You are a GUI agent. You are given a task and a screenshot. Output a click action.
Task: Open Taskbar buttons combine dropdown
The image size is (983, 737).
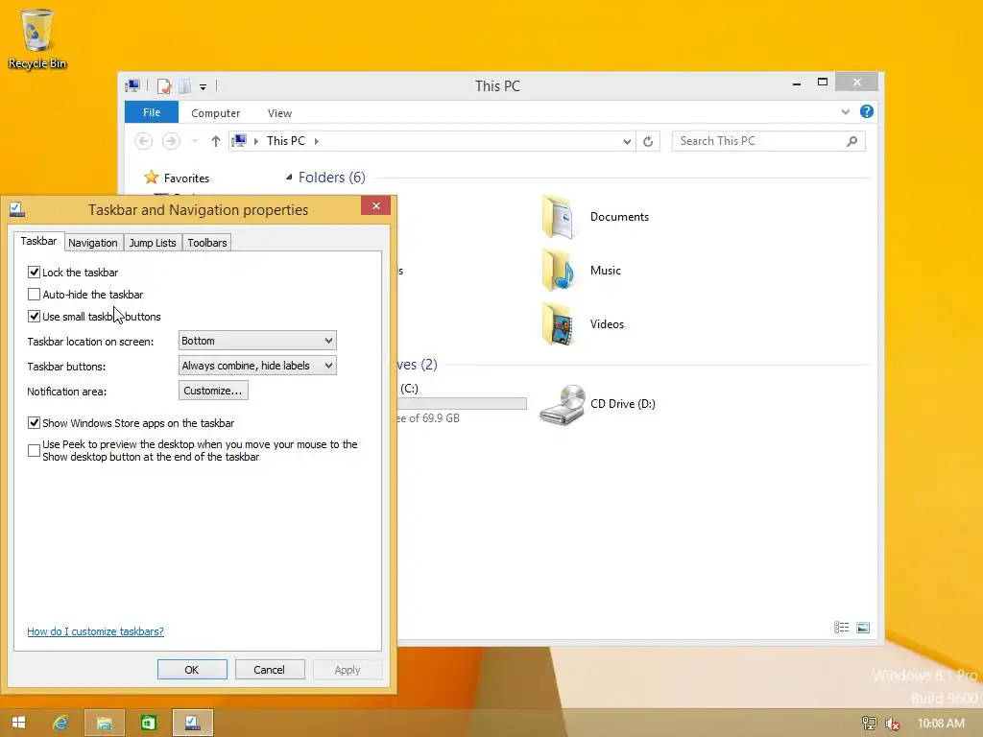tap(257, 366)
